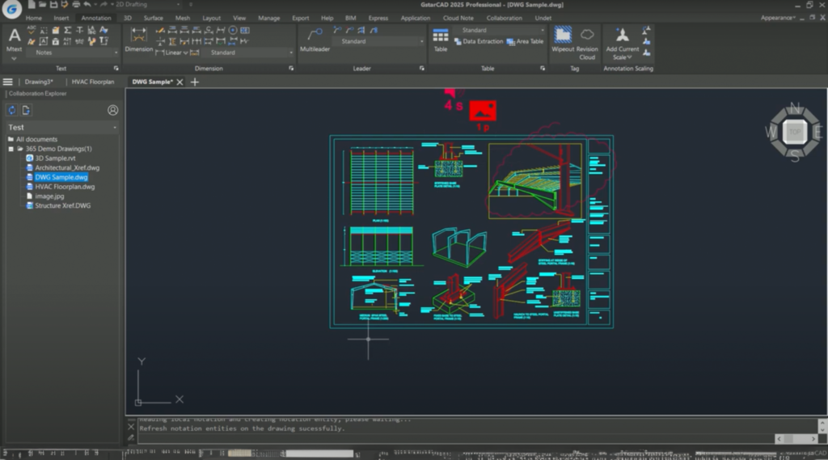Select Architectural_Xref.dwg in the file tree

tap(67, 167)
